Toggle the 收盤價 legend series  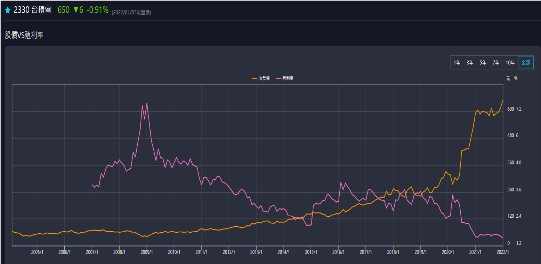(264, 78)
